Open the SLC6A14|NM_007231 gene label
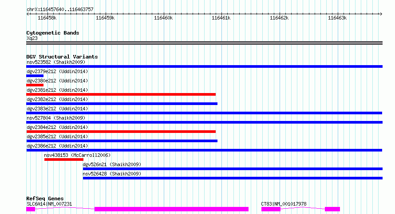395x214 pixels. click(49, 204)
